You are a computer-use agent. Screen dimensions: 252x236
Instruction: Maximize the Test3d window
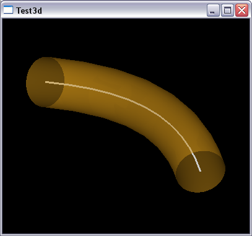(227, 11)
